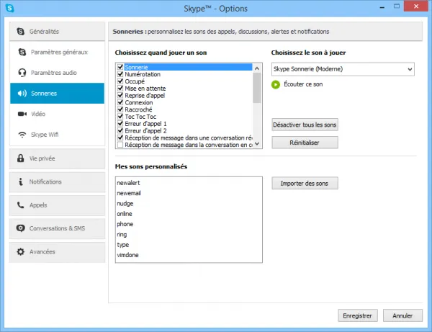
Task: Open the Skype Sonnerie (Moderne) dropdown
Action: tap(343, 69)
